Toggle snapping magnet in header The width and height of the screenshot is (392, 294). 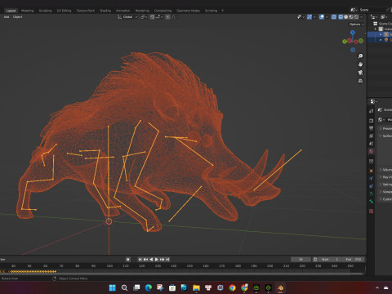[153, 17]
